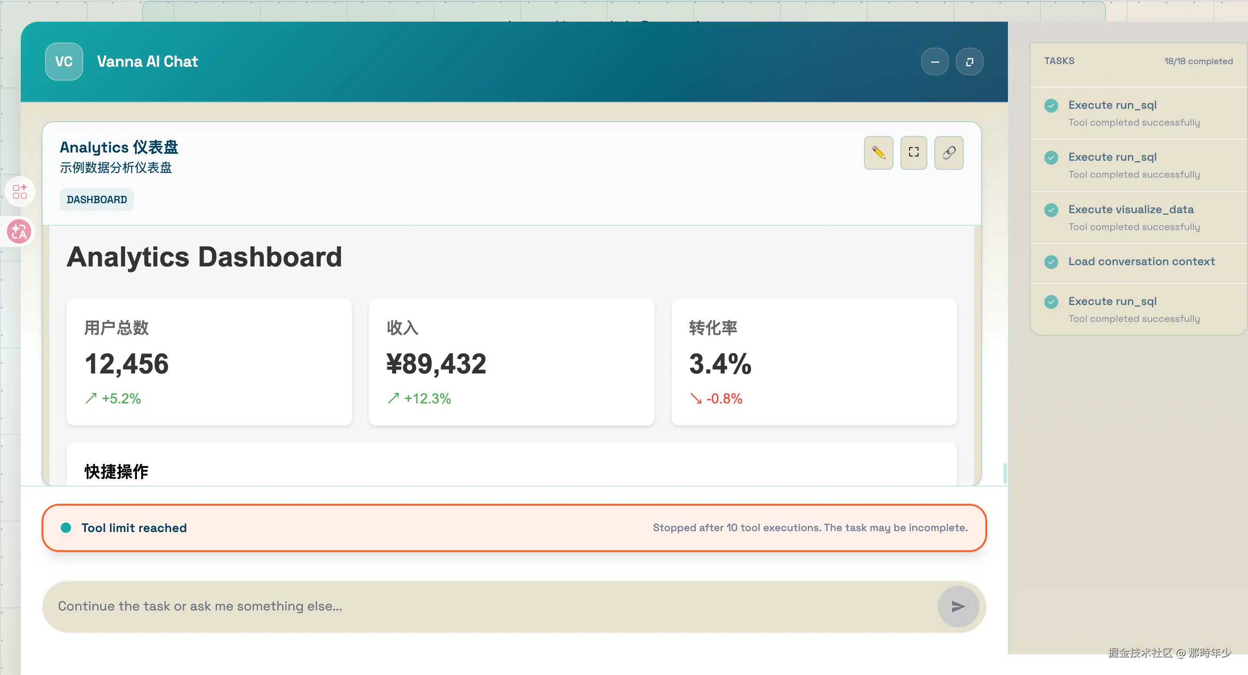Open the 收入 revenue metric card
The width and height of the screenshot is (1248, 675).
(511, 362)
